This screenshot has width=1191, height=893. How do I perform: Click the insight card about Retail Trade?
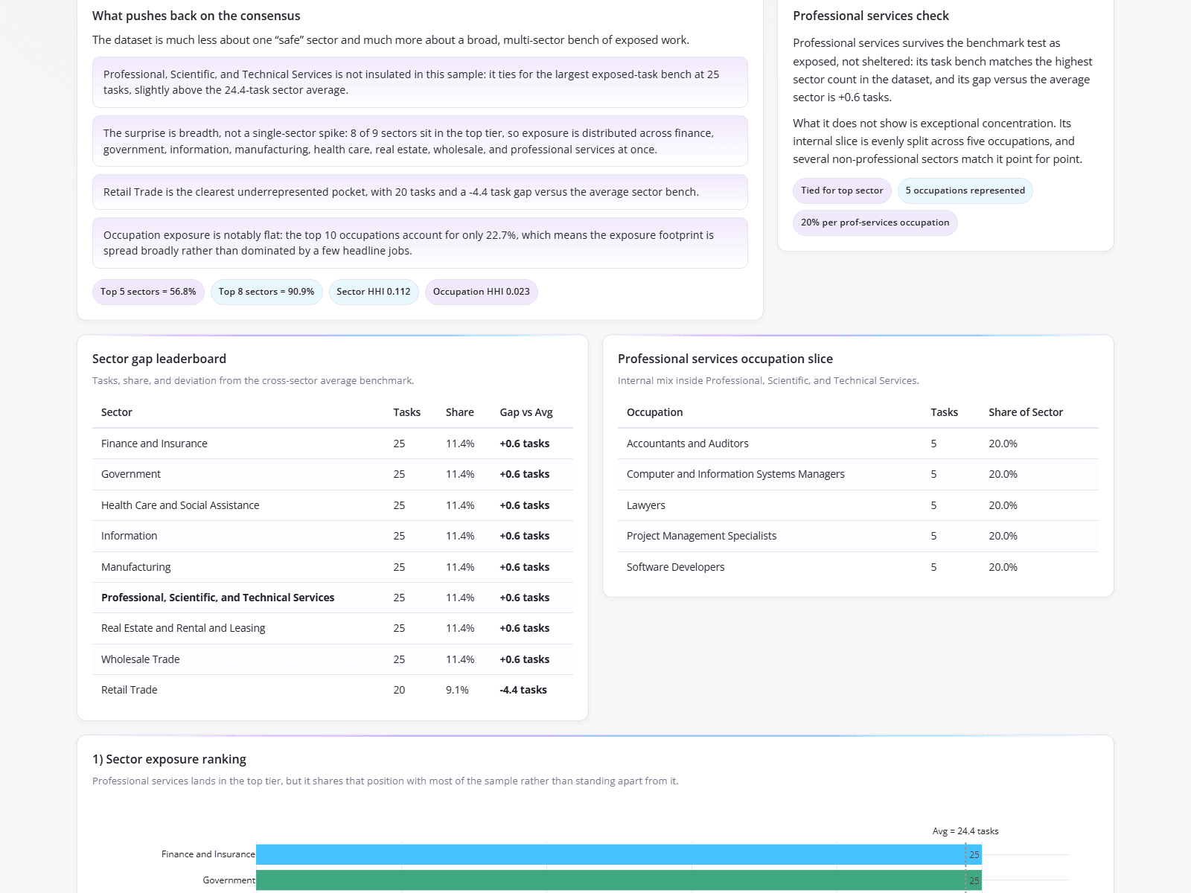(420, 192)
